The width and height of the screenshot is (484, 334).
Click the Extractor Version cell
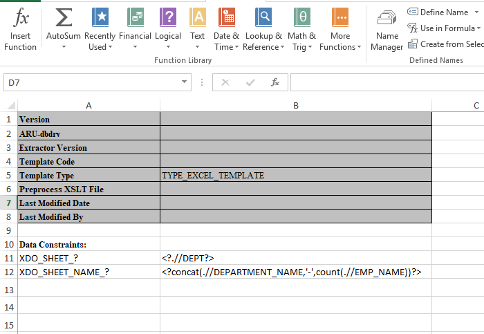point(89,147)
